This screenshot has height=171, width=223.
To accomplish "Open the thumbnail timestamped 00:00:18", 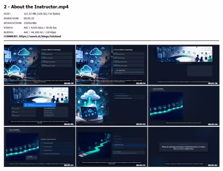I will [40, 65].
